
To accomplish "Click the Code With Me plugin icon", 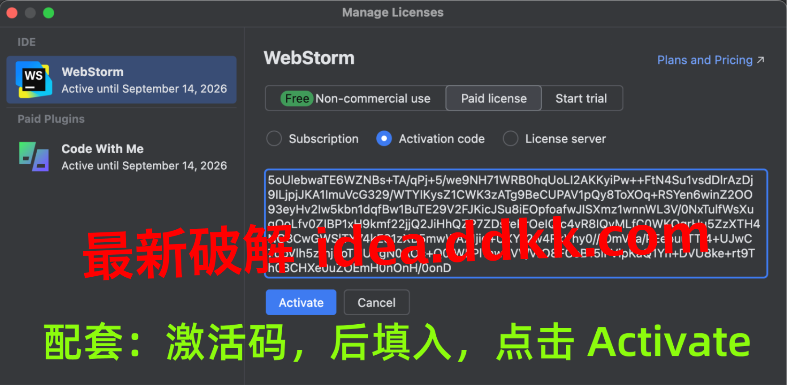I will pyautogui.click(x=34, y=157).
